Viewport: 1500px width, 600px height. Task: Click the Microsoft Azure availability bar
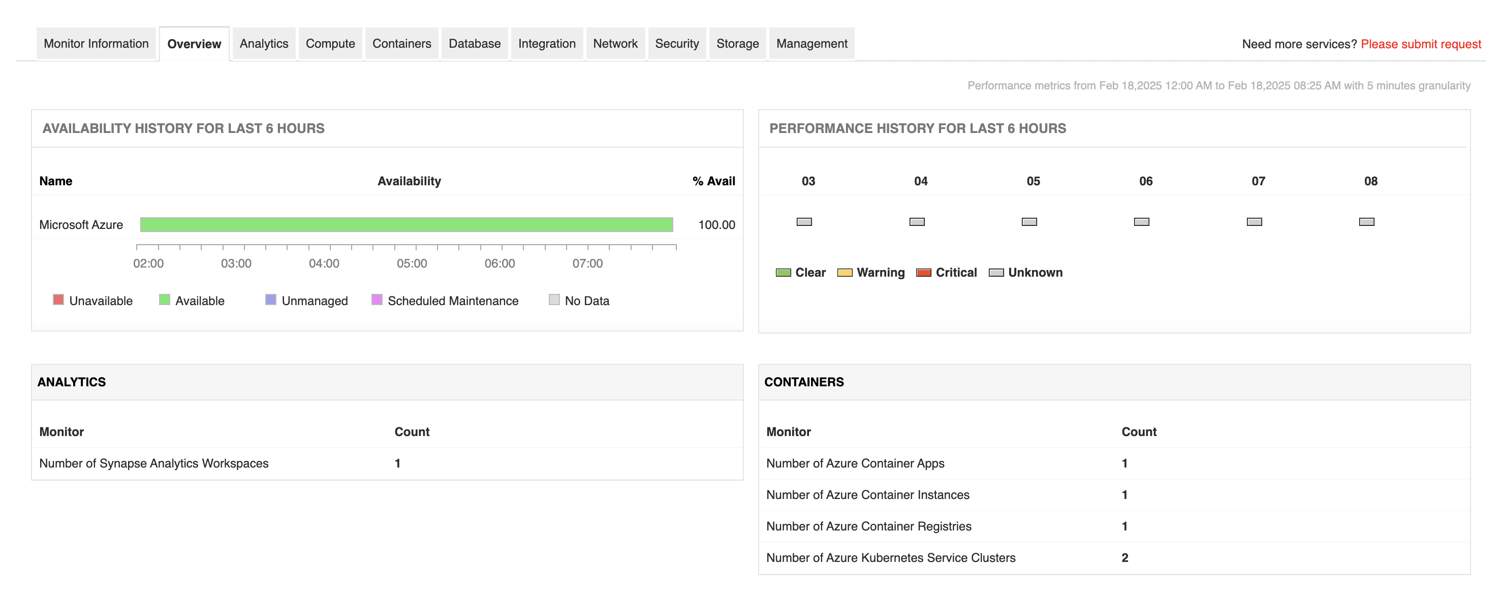[407, 224]
